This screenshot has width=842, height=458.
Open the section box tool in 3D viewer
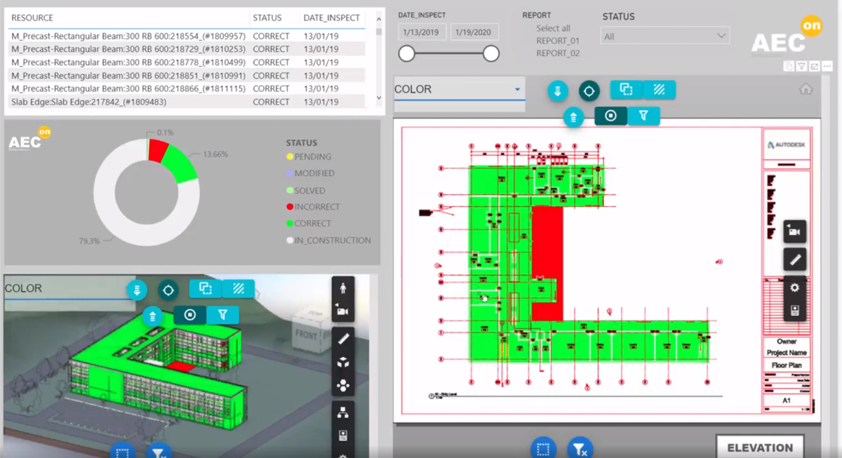pos(342,362)
